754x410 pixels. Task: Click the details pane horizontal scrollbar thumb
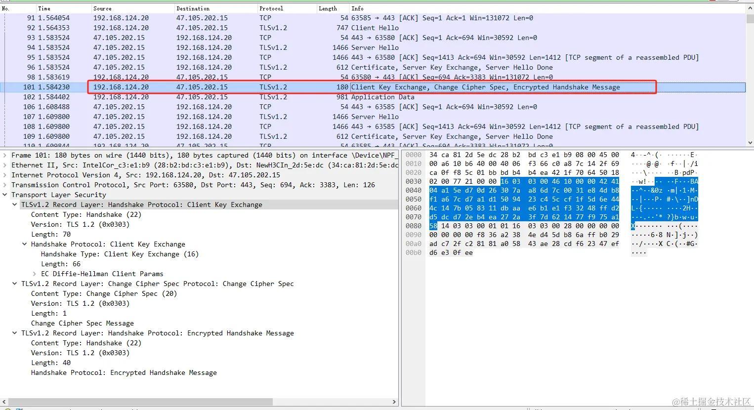point(141,402)
